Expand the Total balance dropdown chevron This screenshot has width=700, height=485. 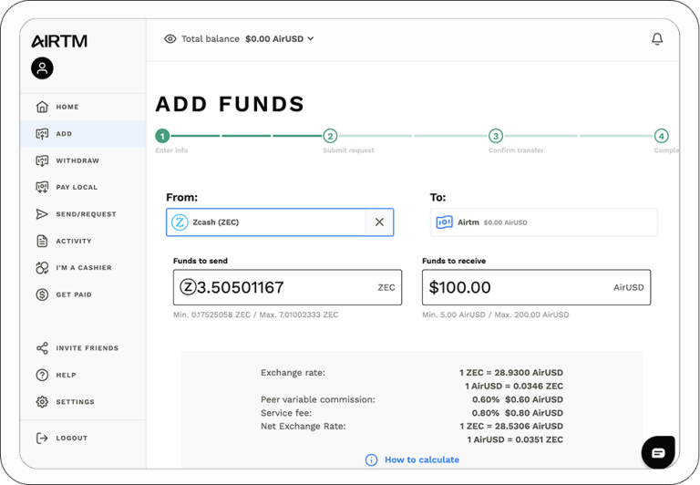click(x=311, y=39)
